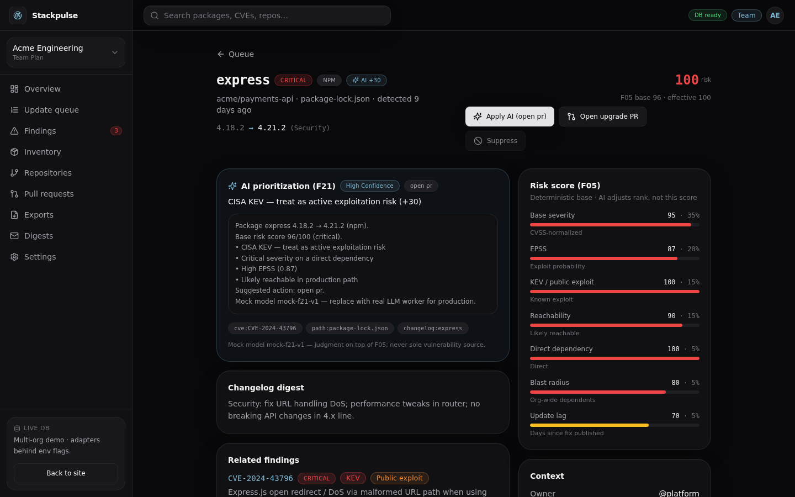Click the cve:CVE-2024-43796 chip
The height and width of the screenshot is (497, 795).
click(x=265, y=329)
